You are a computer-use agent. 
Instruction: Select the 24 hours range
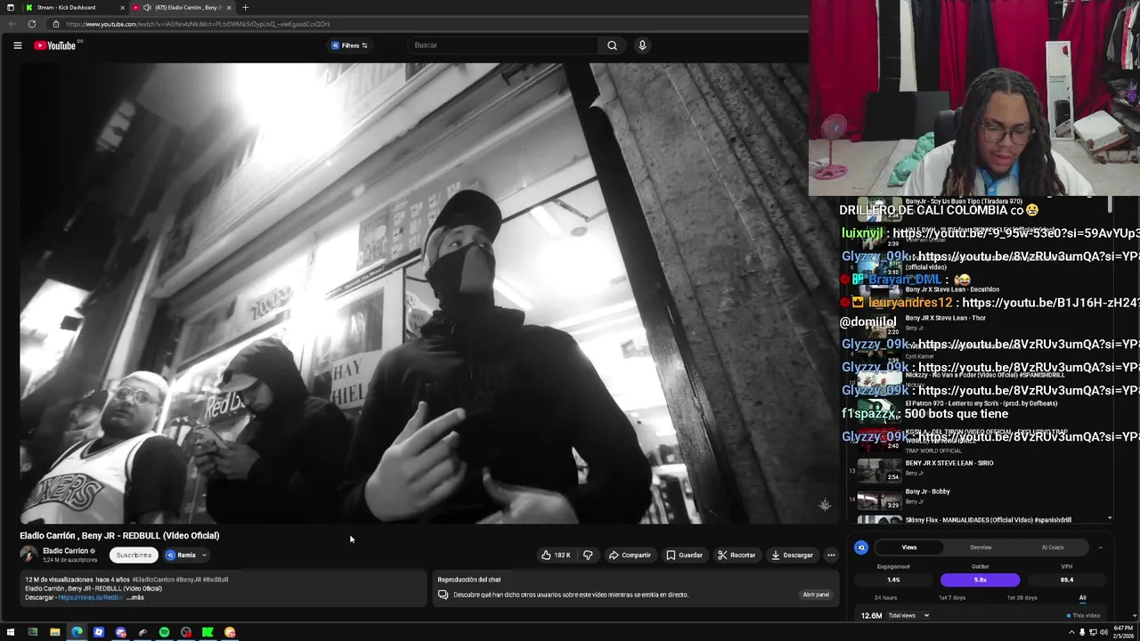885,598
